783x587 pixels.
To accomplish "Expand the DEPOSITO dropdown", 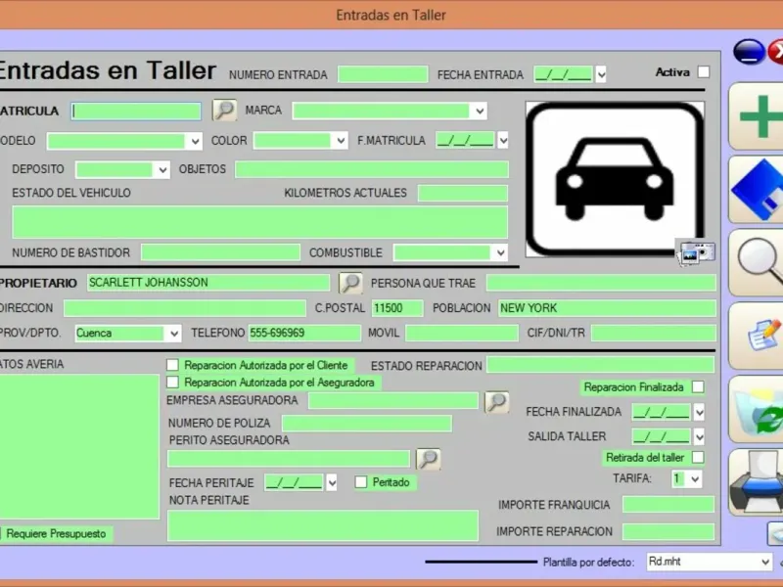I will (x=162, y=169).
